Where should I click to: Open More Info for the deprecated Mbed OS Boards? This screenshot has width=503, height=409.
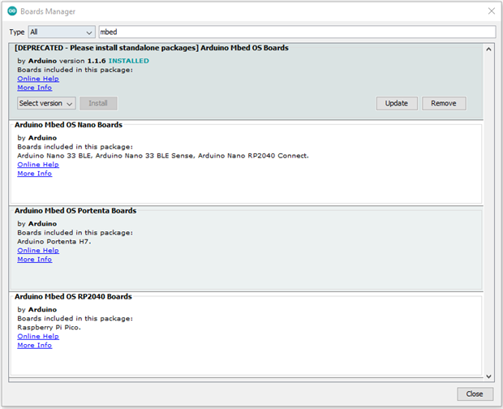click(35, 88)
